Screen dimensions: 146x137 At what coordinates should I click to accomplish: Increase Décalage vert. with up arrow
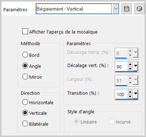[x=130, y=64]
